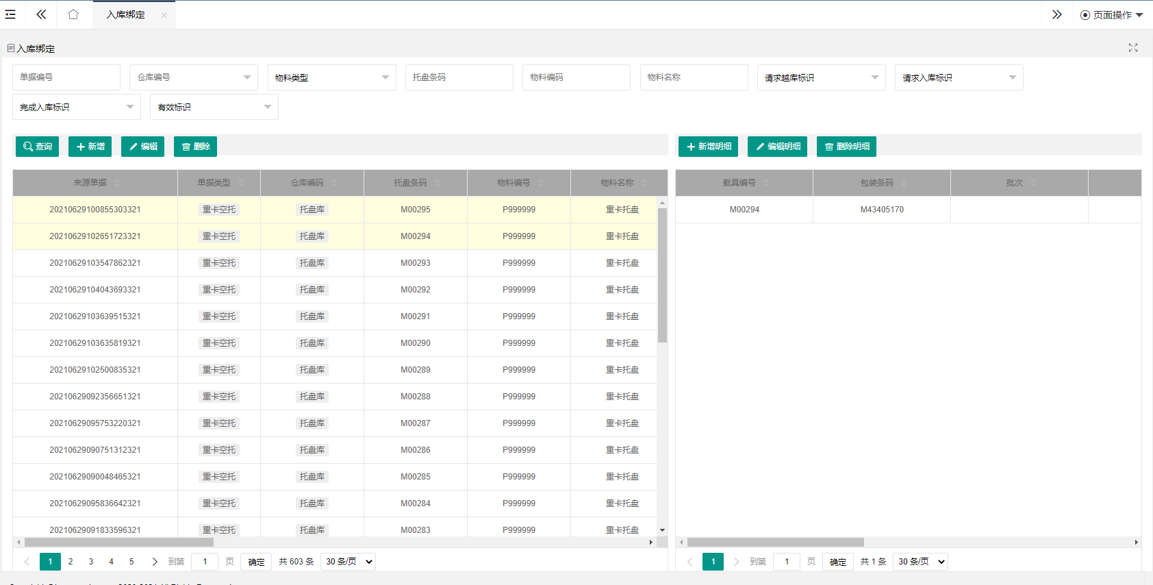1153x585 pixels.
Task: Click the detail table scroll right arrow
Action: pyautogui.click(x=1136, y=542)
